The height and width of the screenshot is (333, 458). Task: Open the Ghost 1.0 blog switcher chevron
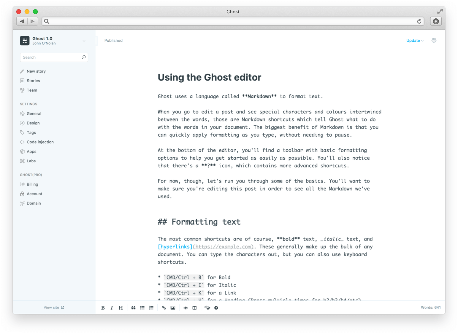click(84, 41)
